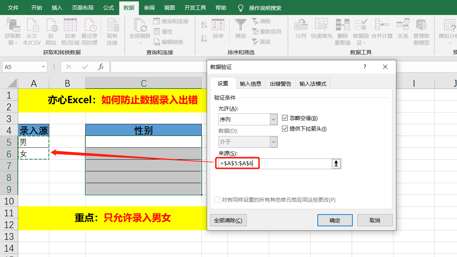Click the 高级 filter item

[261, 42]
